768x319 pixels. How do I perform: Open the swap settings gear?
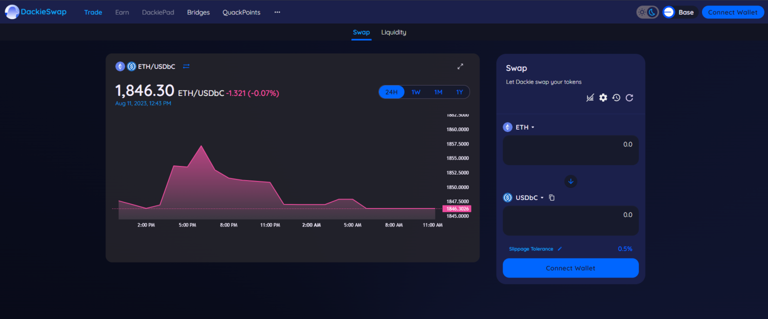click(603, 97)
